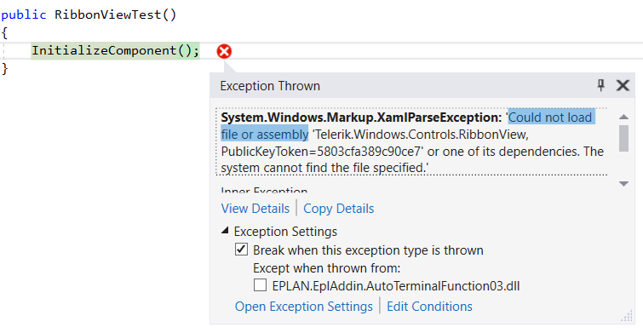Click the red exception error icon

click(x=224, y=51)
